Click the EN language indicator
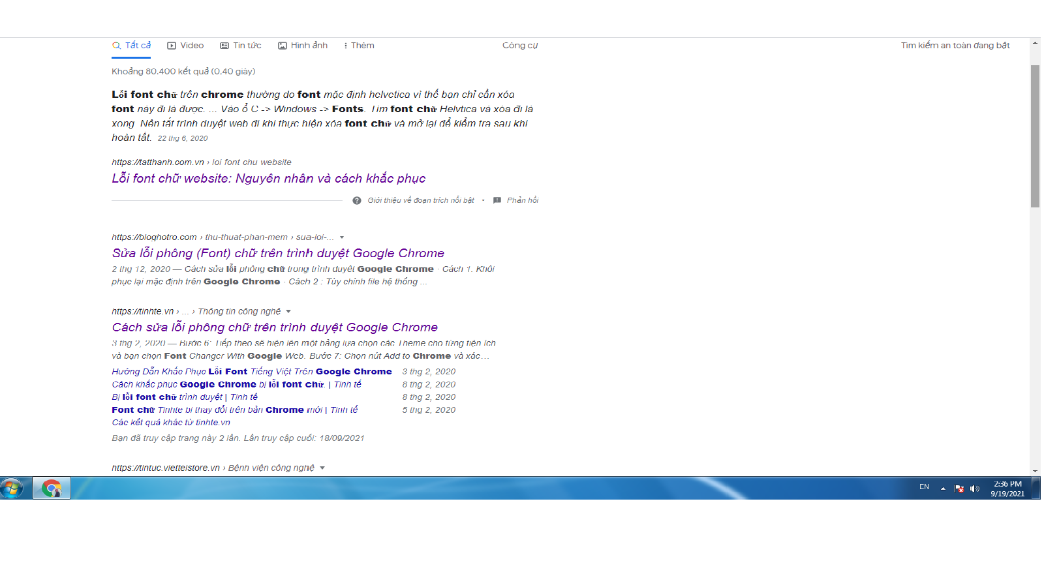 (924, 487)
